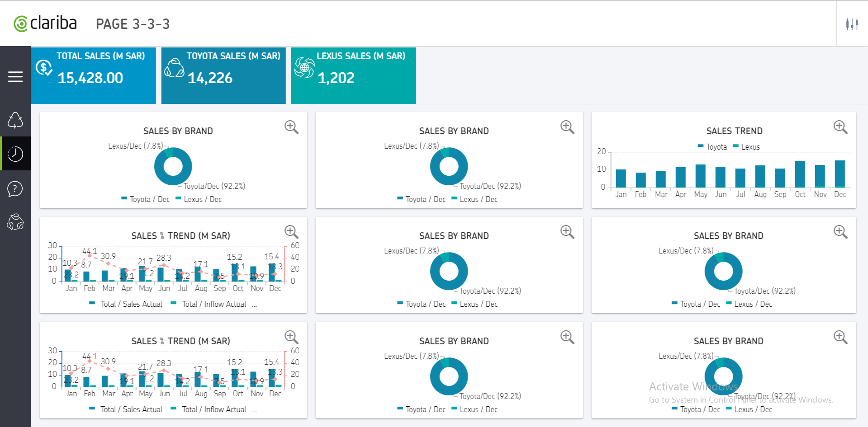The width and height of the screenshot is (868, 427).
Task: Click the 44.1 data label in middle-row trend
Action: click(90, 251)
